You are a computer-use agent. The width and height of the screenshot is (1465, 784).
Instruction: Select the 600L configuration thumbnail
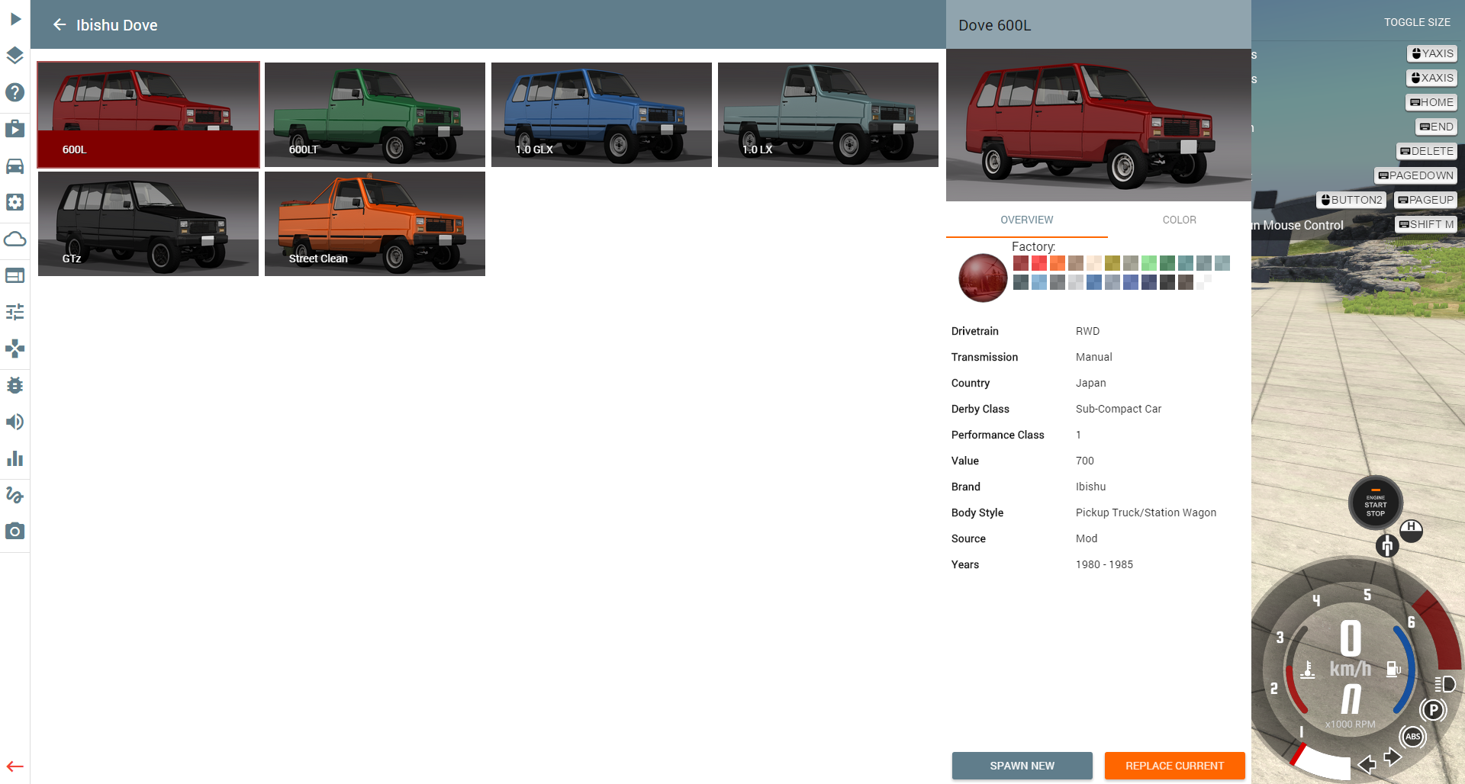coord(148,114)
